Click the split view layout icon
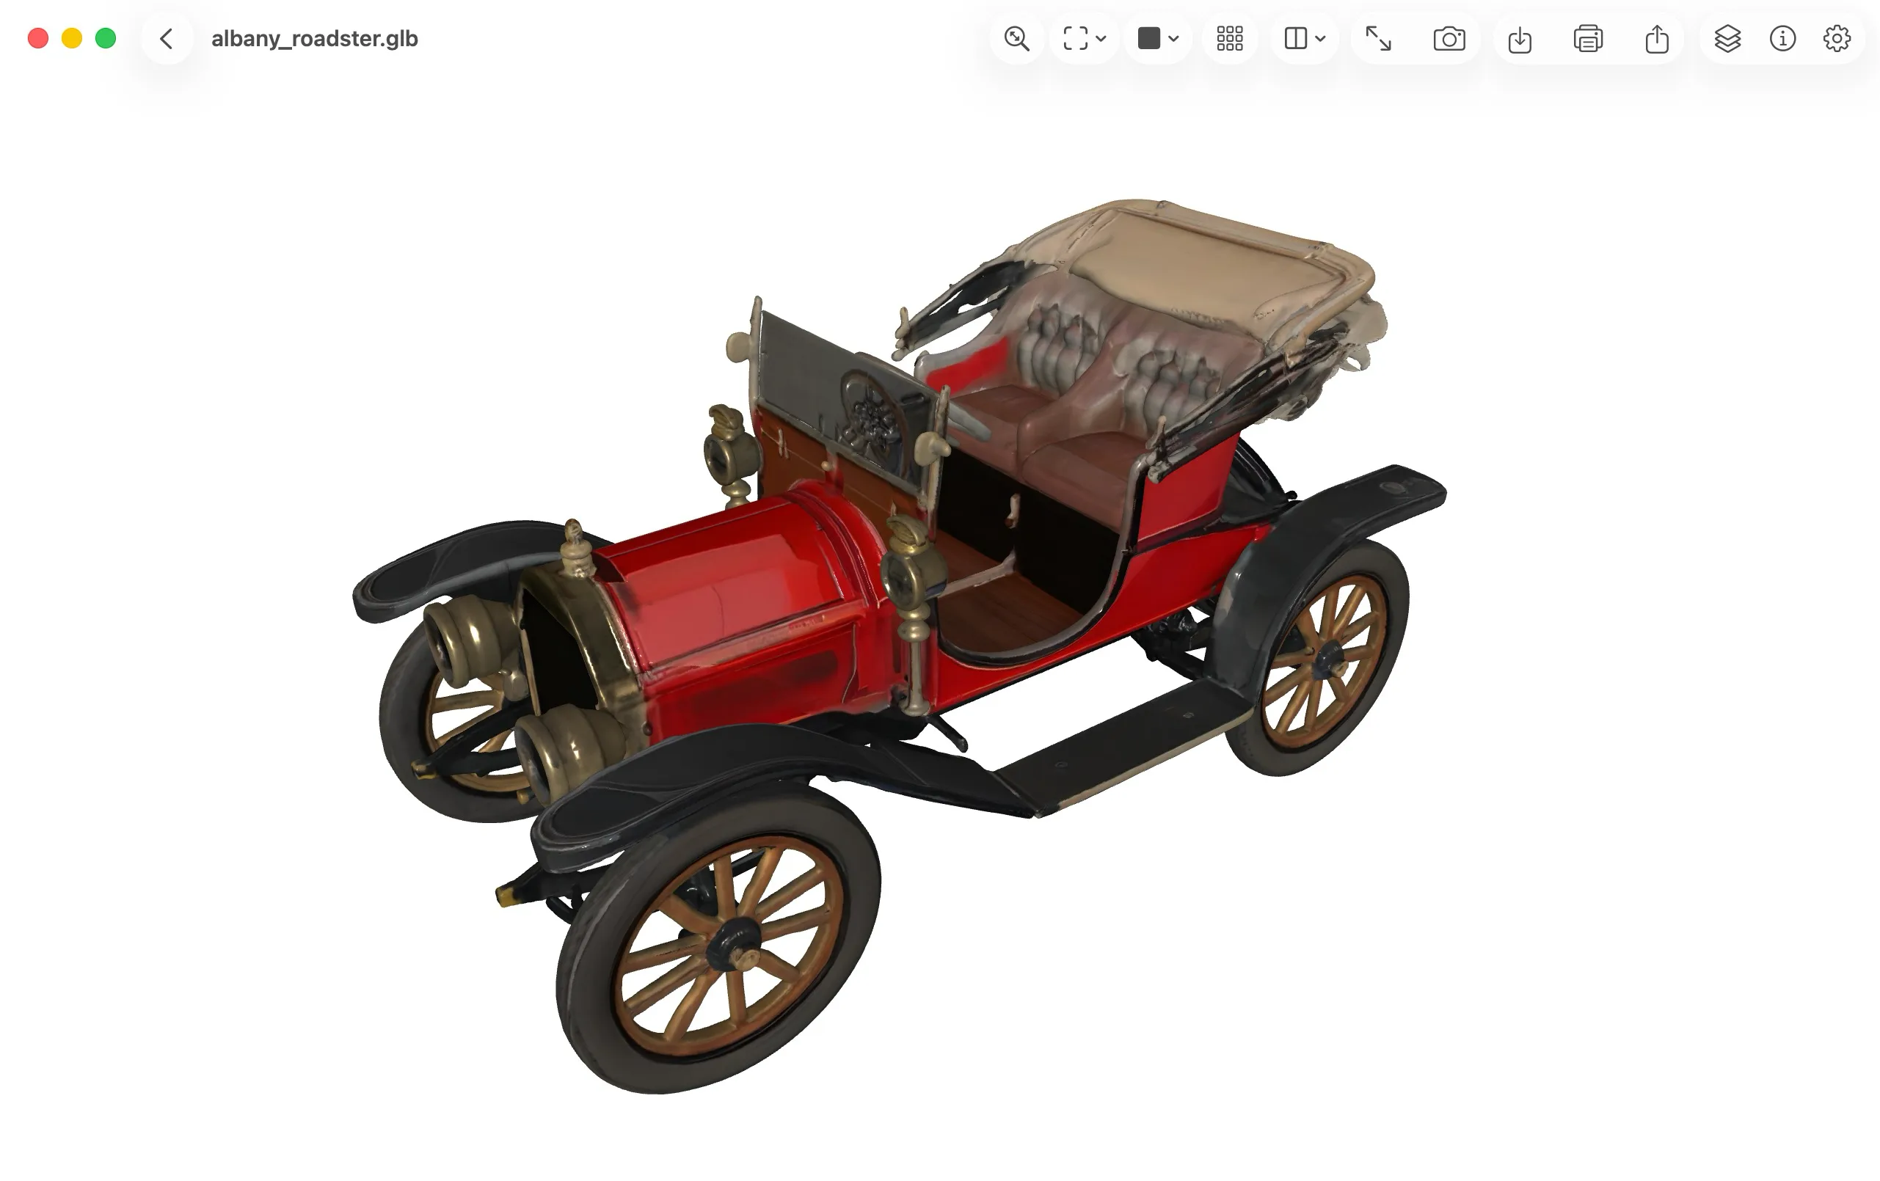This screenshot has width=1880, height=1181. (x=1296, y=38)
